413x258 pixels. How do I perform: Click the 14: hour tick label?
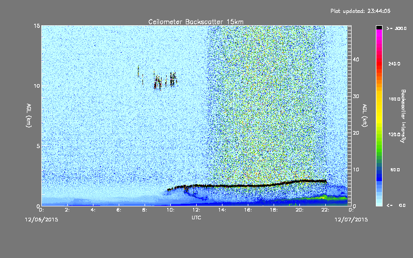[222, 210]
